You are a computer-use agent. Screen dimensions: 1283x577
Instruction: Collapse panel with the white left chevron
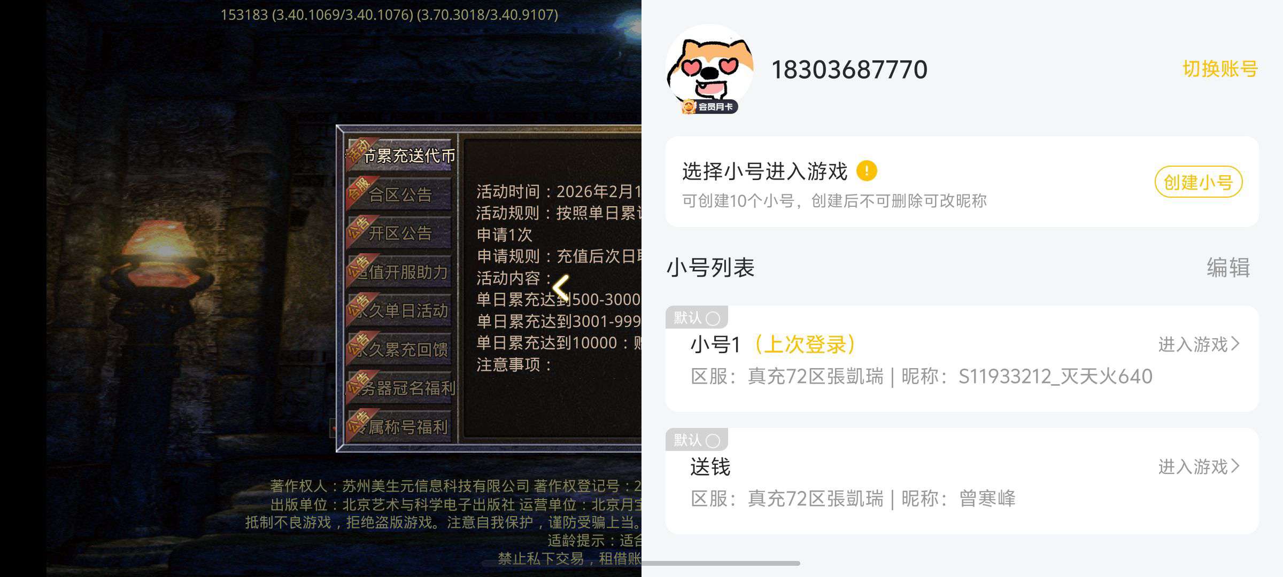561,287
